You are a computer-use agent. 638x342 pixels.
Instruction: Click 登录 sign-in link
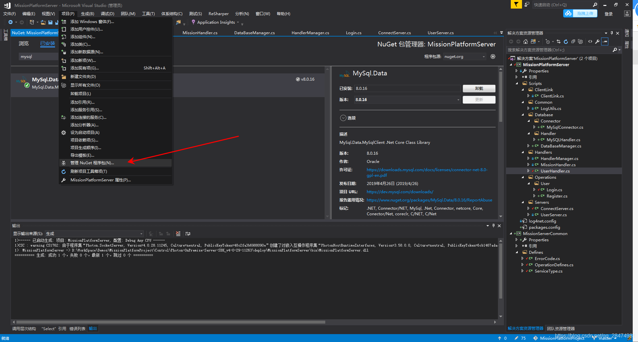609,14
